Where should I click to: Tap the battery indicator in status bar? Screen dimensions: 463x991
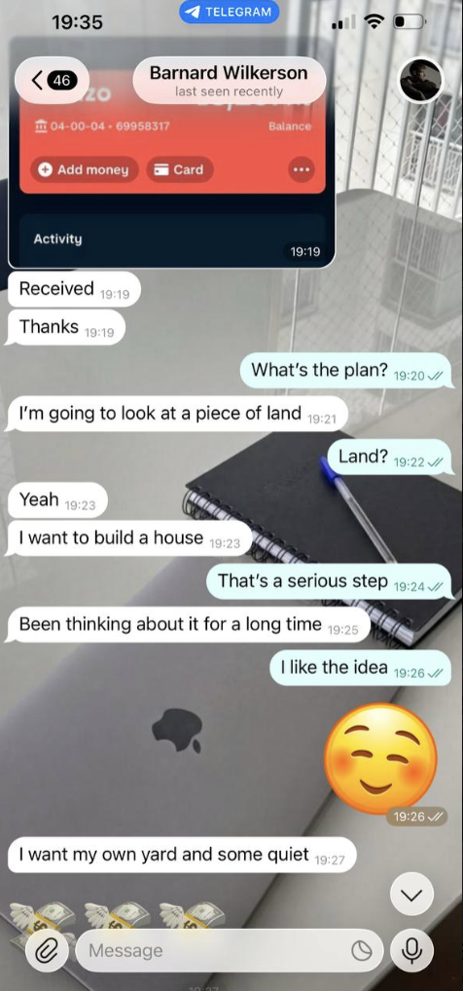pos(409,22)
